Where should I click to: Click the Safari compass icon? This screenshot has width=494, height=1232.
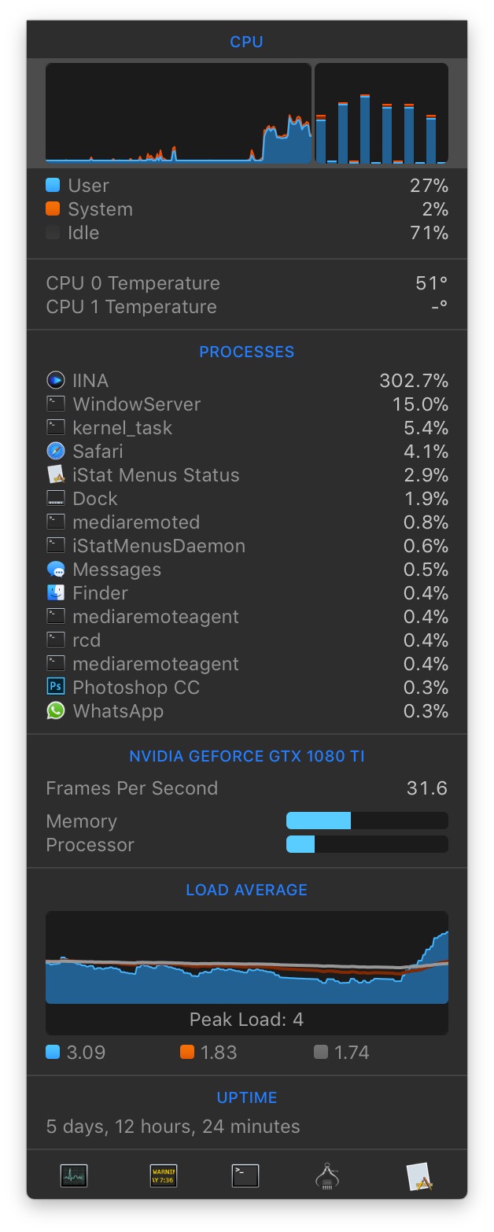(x=55, y=452)
